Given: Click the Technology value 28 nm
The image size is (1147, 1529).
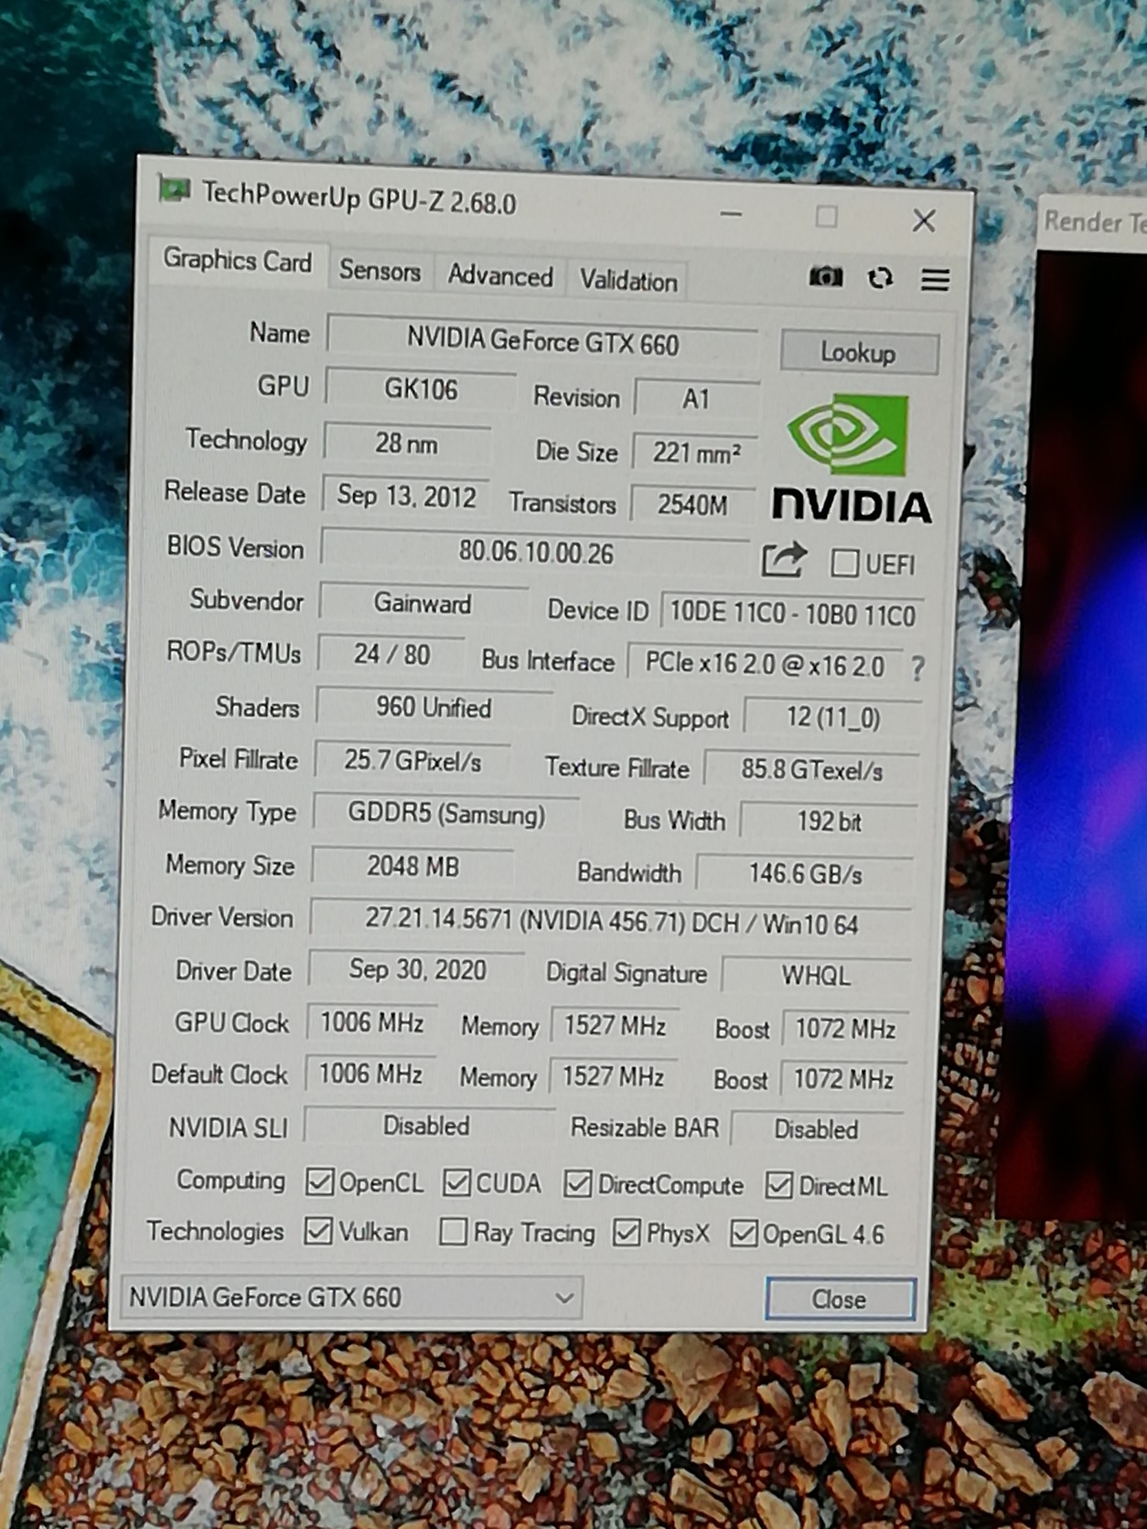Looking at the screenshot, I should pyautogui.click(x=406, y=444).
